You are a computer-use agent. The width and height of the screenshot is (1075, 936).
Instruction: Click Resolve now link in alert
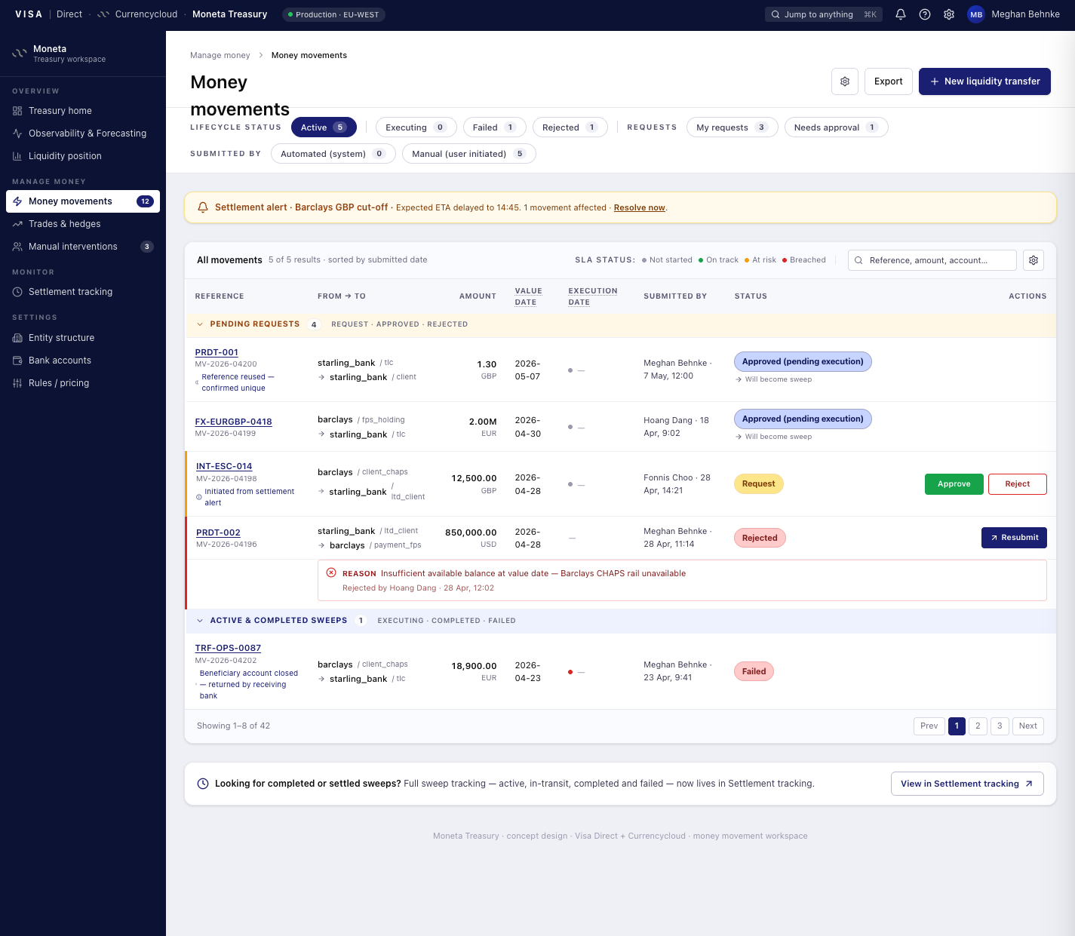click(640, 207)
